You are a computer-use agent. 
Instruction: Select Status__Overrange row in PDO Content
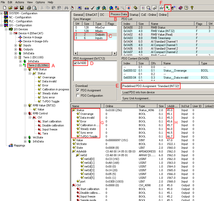coord(168,71)
